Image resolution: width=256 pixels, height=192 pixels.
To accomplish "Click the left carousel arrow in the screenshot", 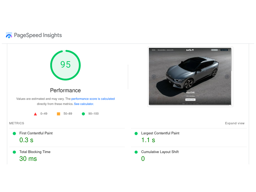I will (x=153, y=76).
